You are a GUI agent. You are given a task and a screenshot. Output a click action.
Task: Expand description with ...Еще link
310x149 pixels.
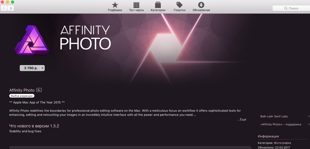point(242,119)
